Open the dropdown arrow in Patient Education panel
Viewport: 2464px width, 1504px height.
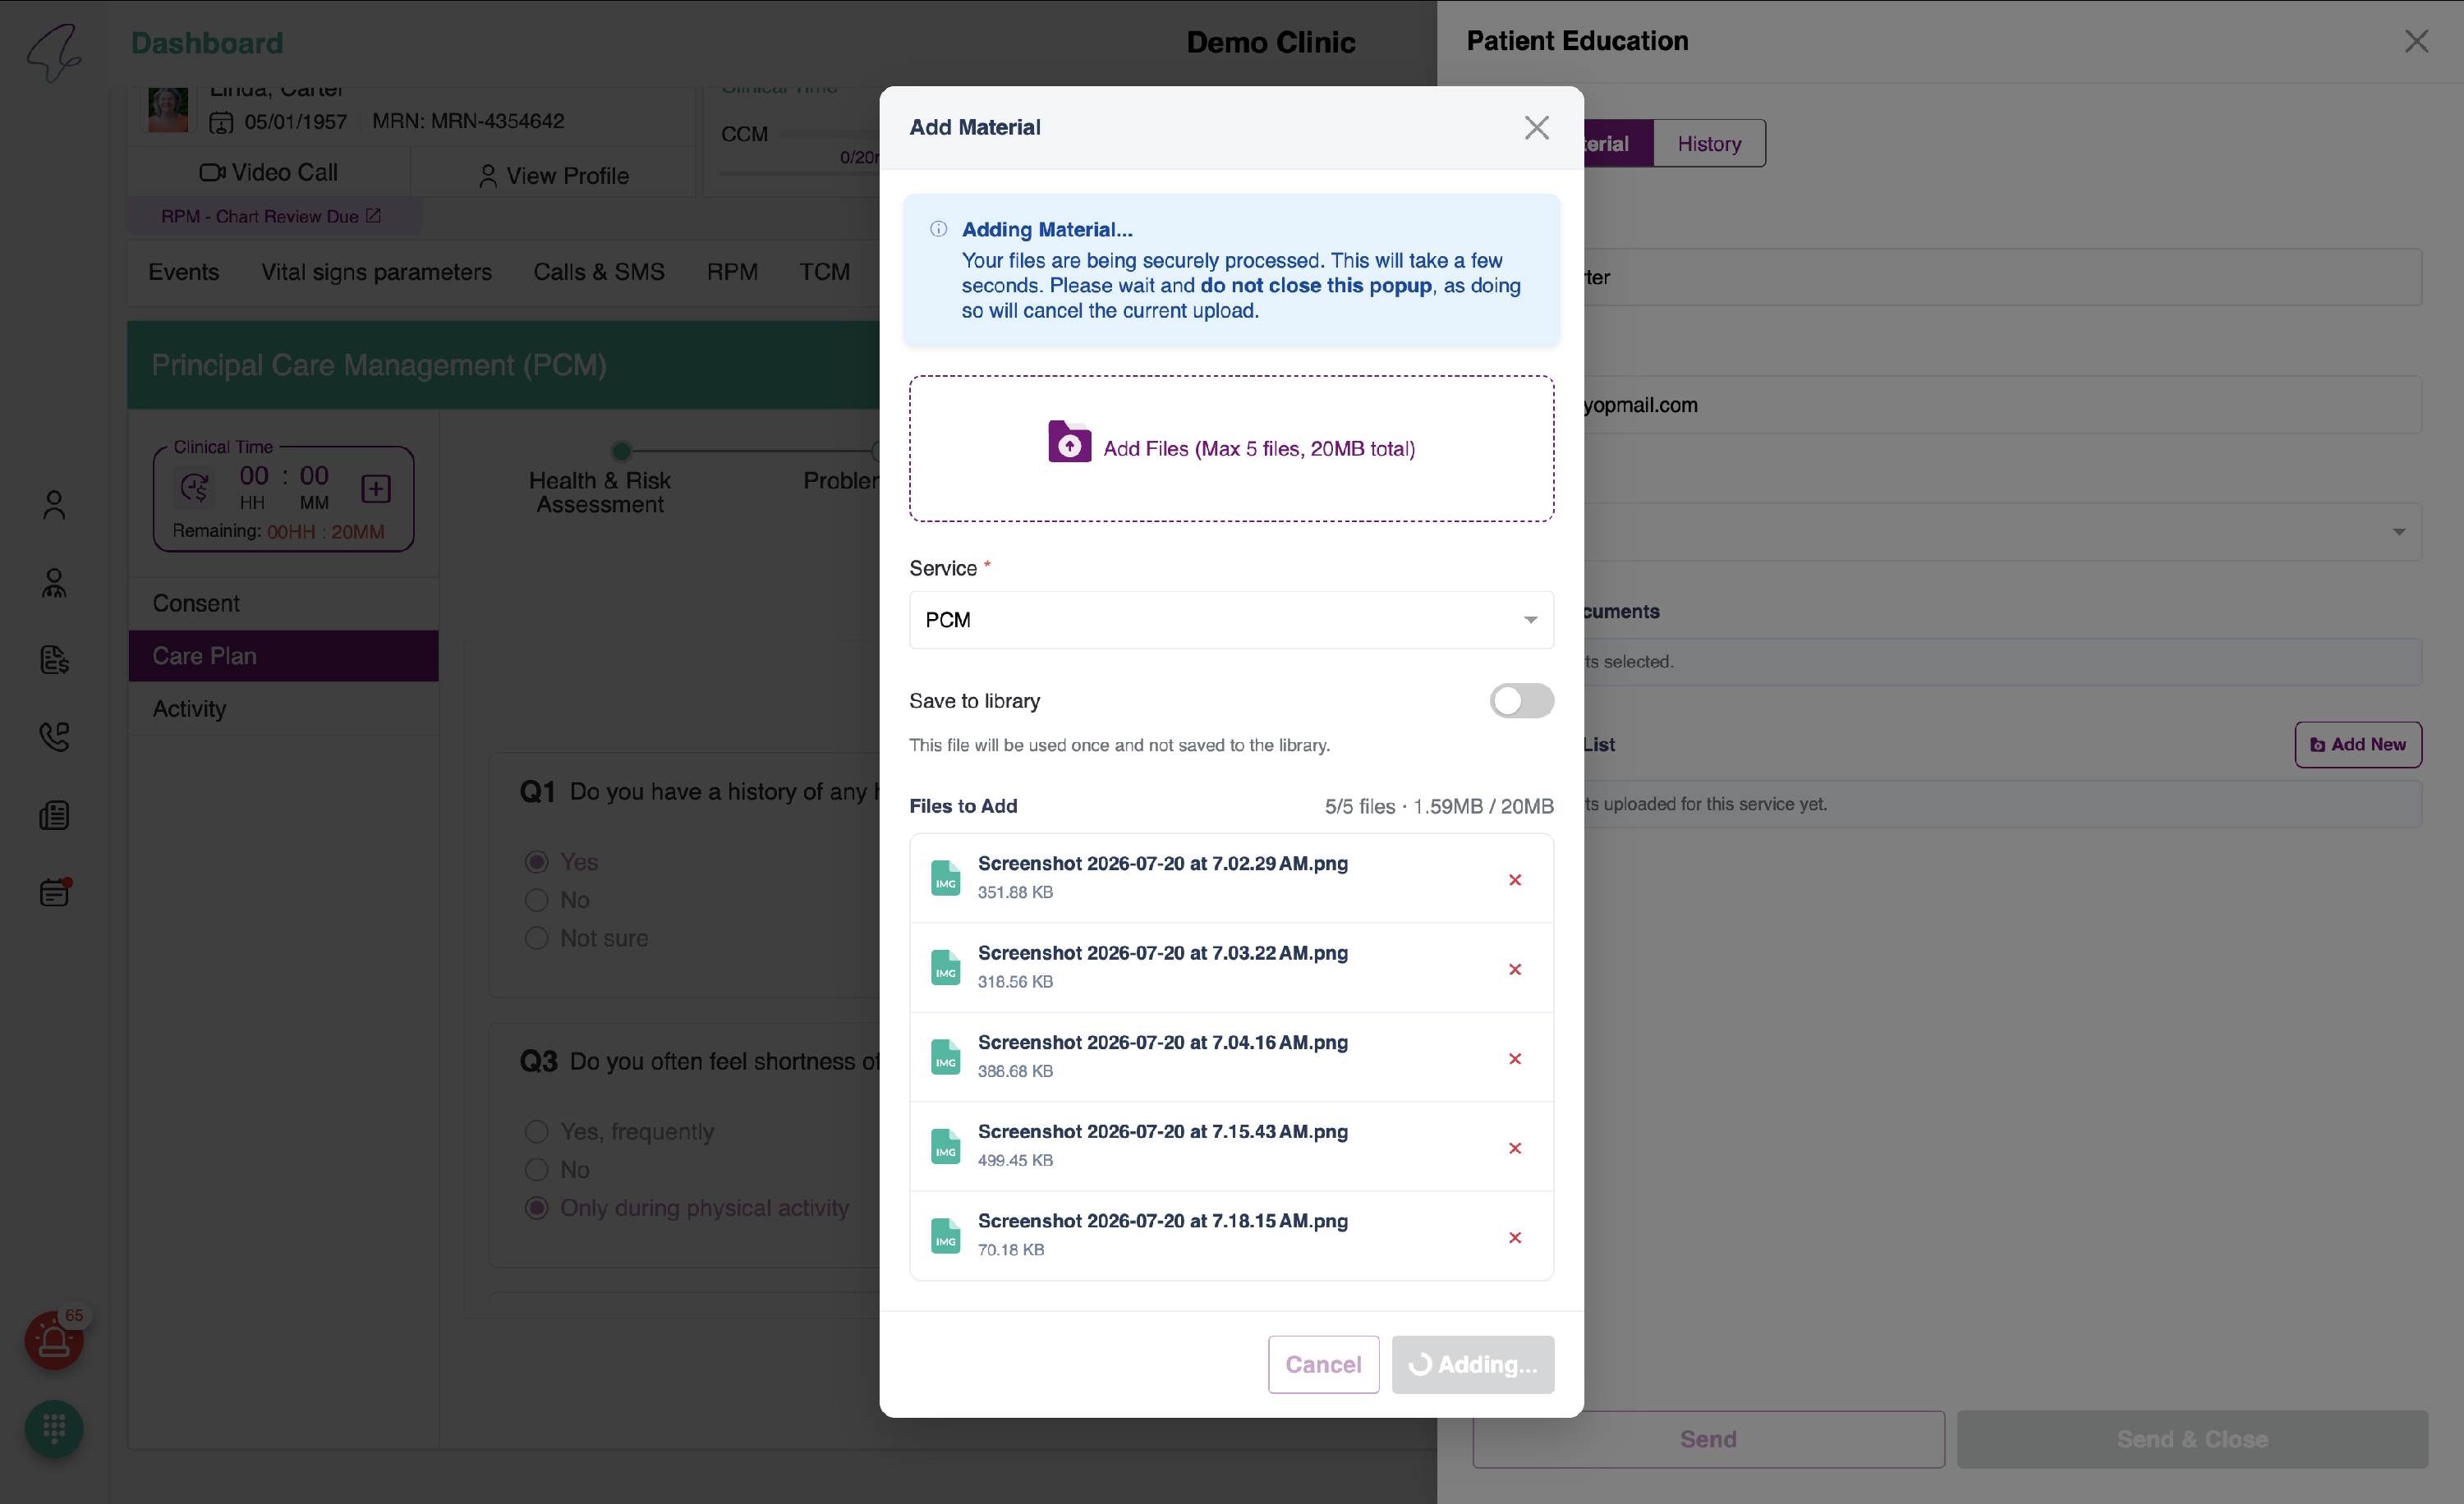tap(2399, 532)
